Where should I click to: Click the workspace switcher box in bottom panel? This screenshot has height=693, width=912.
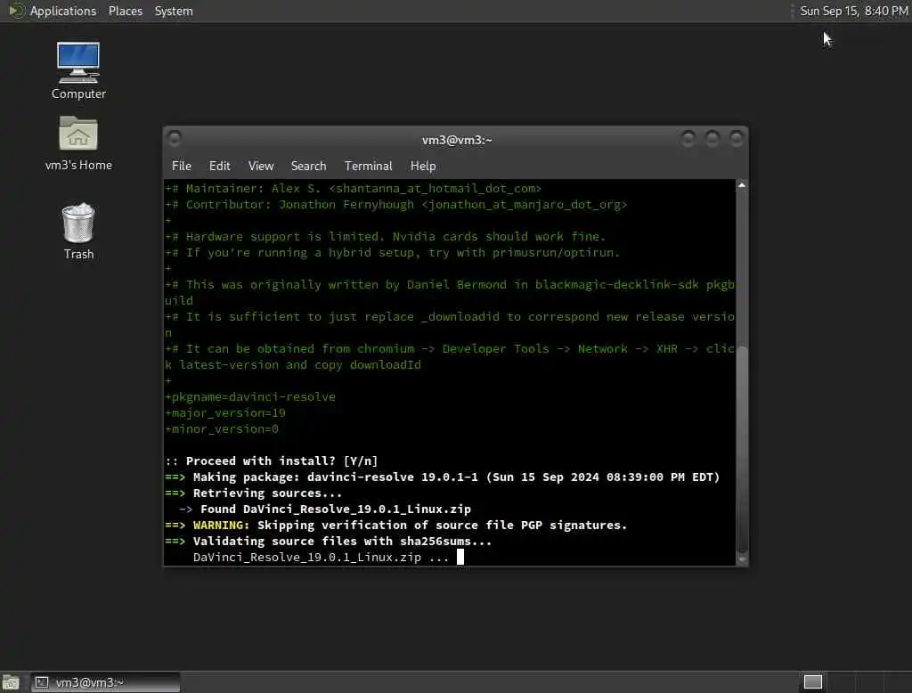point(812,681)
